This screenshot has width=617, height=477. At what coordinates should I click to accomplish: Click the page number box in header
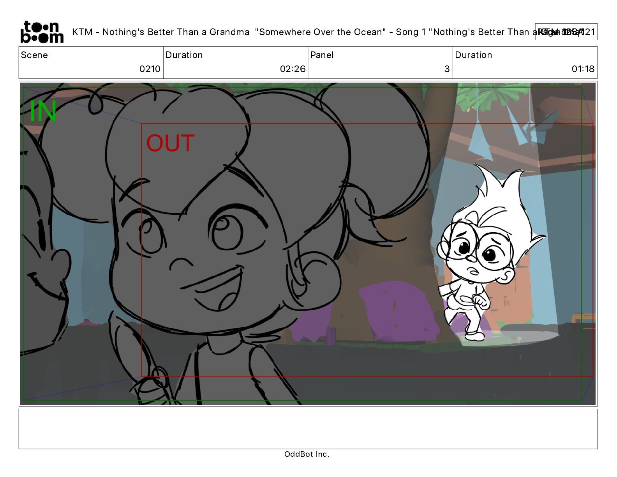[566, 32]
